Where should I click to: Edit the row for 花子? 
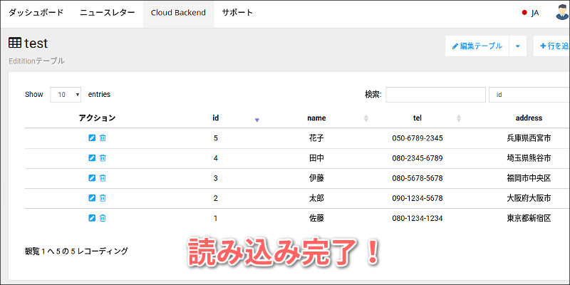pos(92,138)
